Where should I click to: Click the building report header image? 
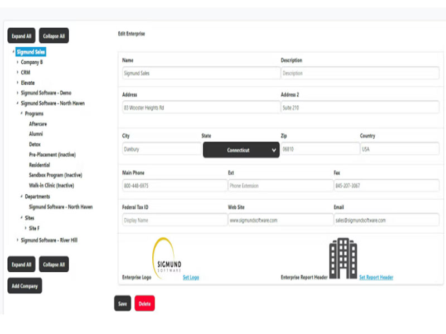pos(343,258)
